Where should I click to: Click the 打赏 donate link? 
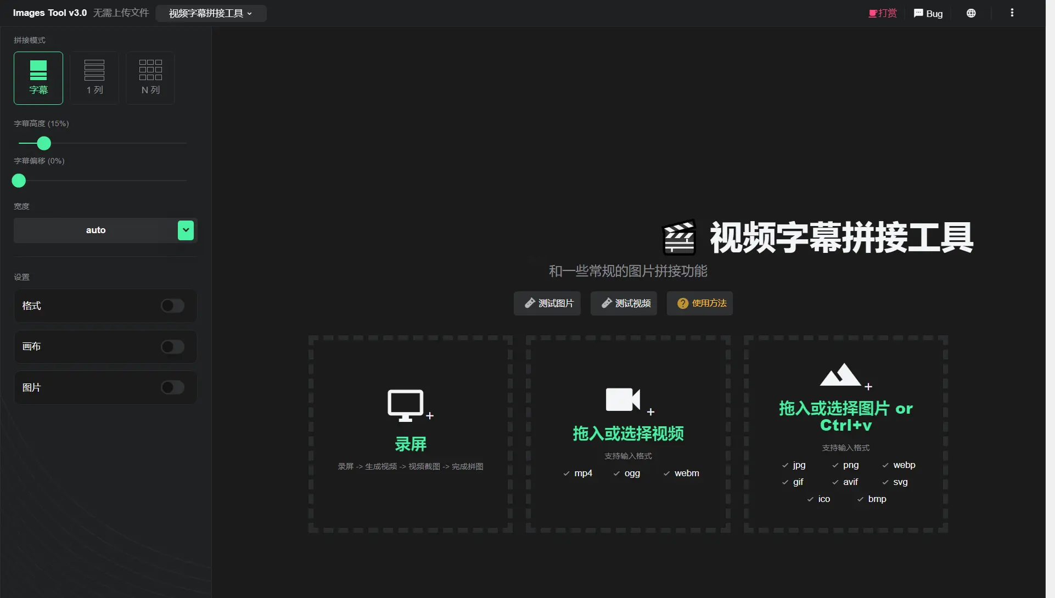[x=883, y=13]
